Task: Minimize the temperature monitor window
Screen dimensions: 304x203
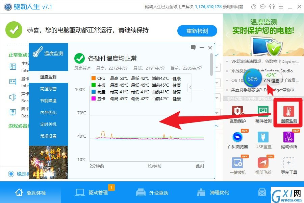Action: click(202, 47)
